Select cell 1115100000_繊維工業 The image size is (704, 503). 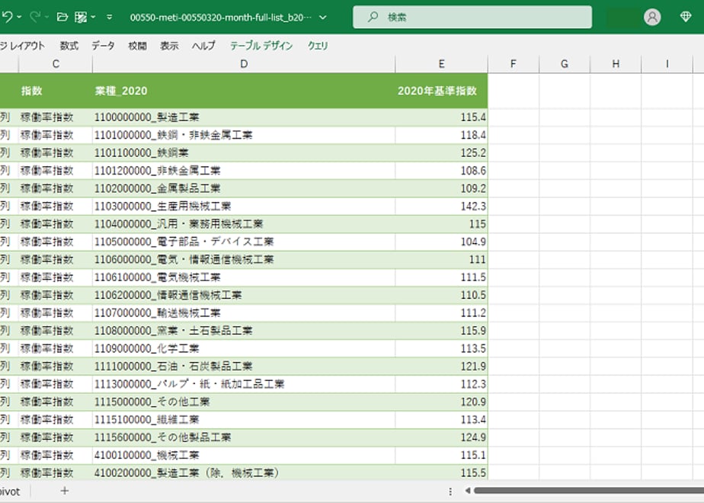[x=244, y=419]
